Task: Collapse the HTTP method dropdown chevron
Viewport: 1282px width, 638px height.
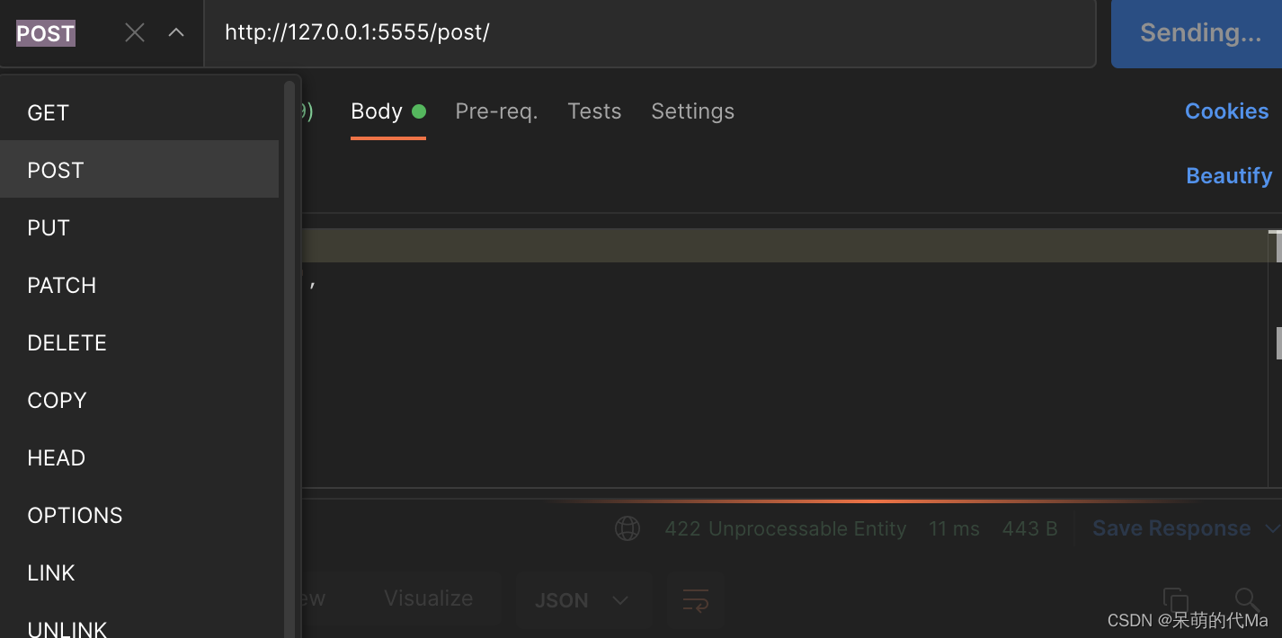Action: pyautogui.click(x=176, y=33)
